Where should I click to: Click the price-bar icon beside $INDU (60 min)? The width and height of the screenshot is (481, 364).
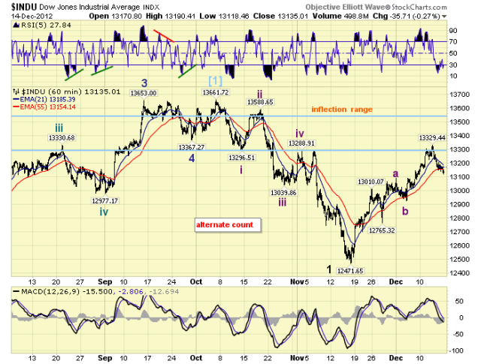point(16,92)
